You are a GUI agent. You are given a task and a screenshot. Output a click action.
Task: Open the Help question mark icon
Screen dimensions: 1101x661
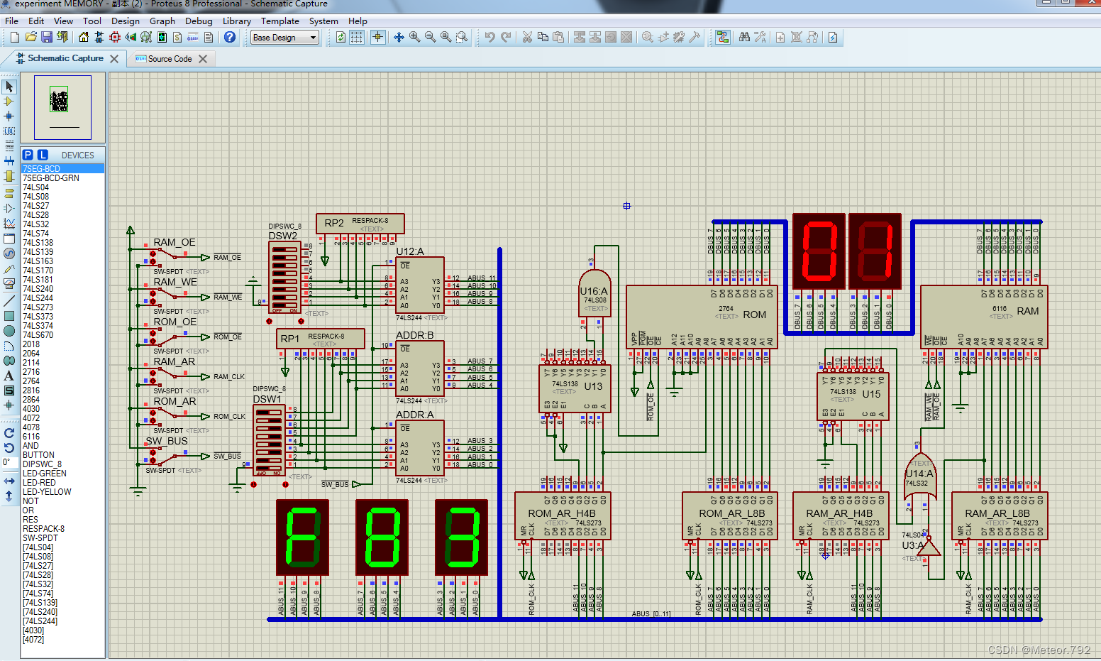(230, 37)
